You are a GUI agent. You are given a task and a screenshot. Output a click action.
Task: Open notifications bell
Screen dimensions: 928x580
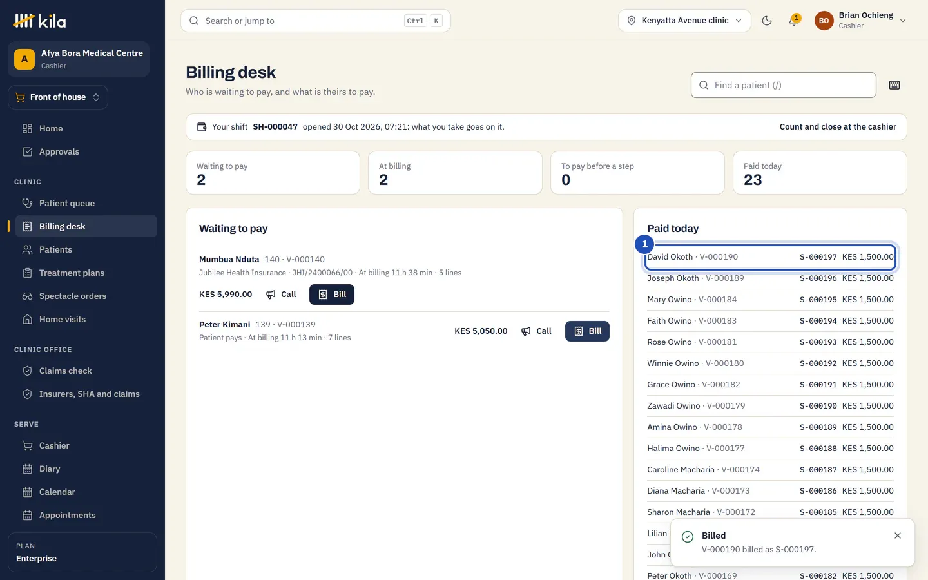(x=794, y=21)
